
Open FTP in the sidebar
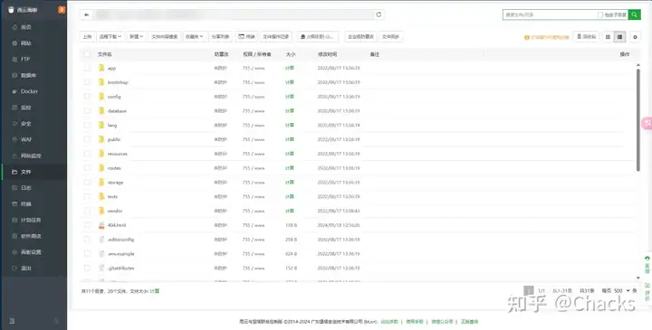coord(34,60)
